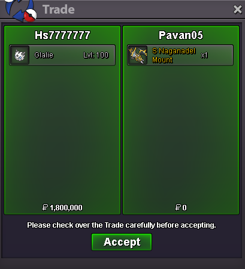Screen dimensions: 245x269
Task: Click the Lvl: 100 label on Glalie
Action: [x=96, y=55]
